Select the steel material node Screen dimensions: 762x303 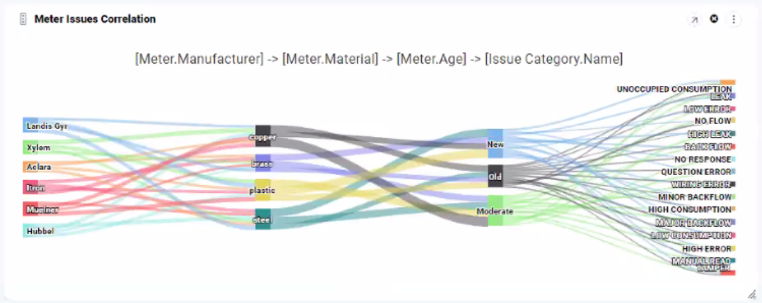(262, 220)
